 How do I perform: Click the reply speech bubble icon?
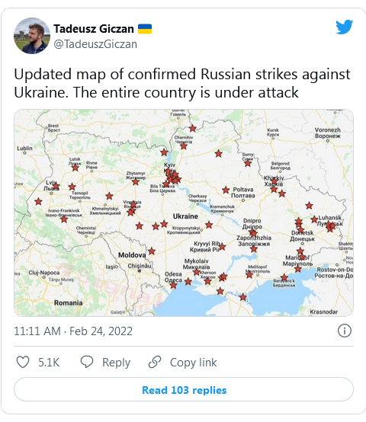[x=87, y=362]
